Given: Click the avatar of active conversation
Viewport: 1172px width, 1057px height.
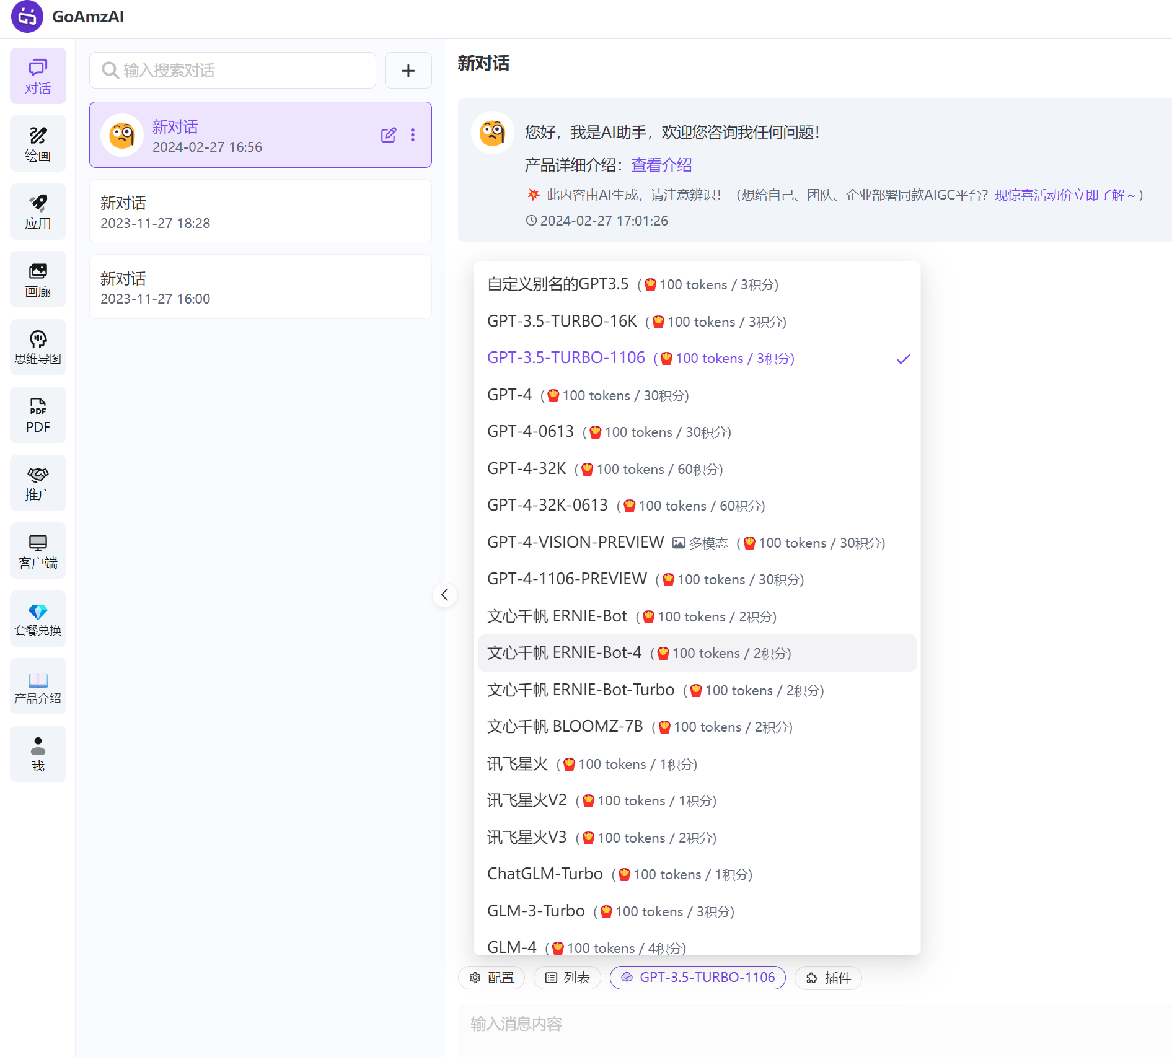Looking at the screenshot, I should [122, 135].
